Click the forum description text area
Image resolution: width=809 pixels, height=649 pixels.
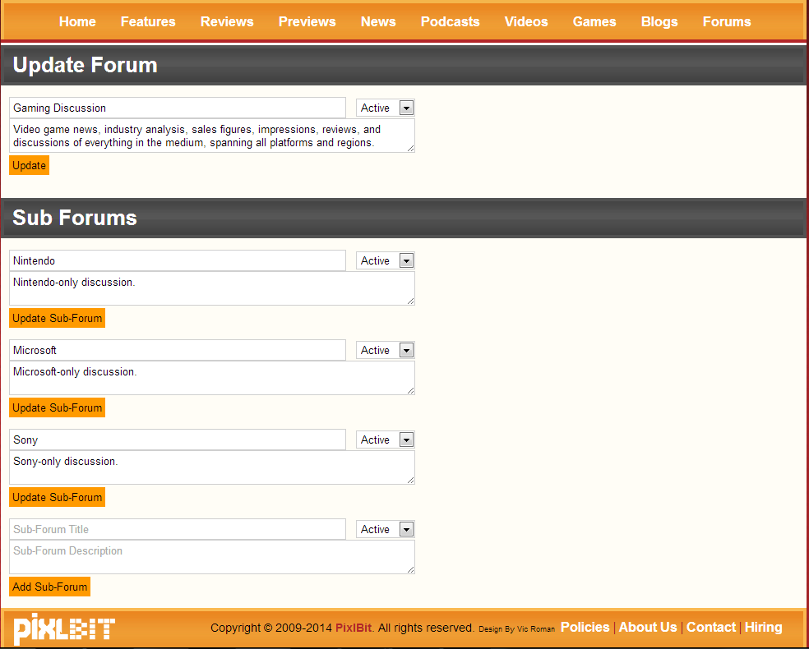pyautogui.click(x=212, y=136)
